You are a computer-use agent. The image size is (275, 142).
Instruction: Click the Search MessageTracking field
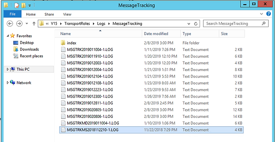tap(236, 24)
